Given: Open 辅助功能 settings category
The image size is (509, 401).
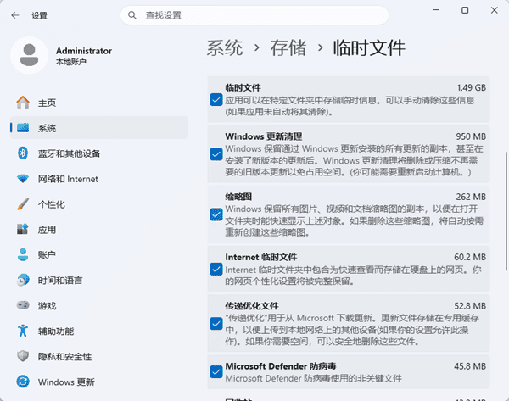Looking at the screenshot, I should [99, 331].
